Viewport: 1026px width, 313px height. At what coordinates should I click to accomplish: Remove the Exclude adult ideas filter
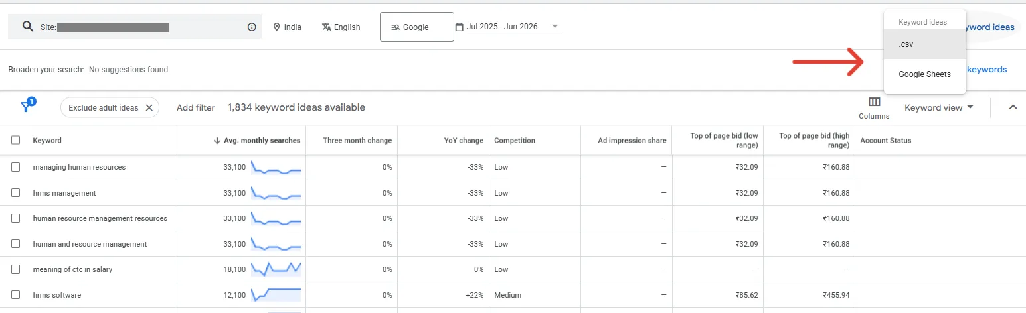click(x=149, y=107)
